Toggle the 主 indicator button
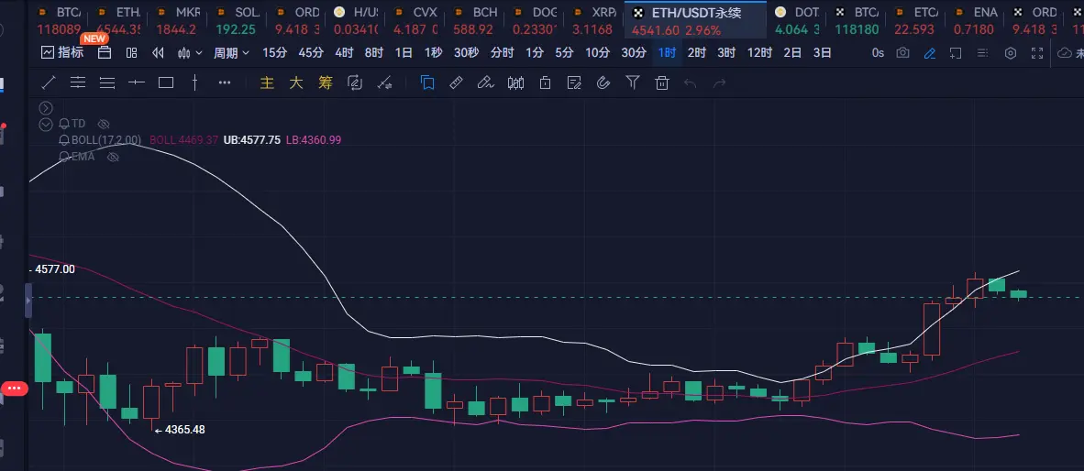Viewport: 1084px width, 471px height. pyautogui.click(x=267, y=82)
